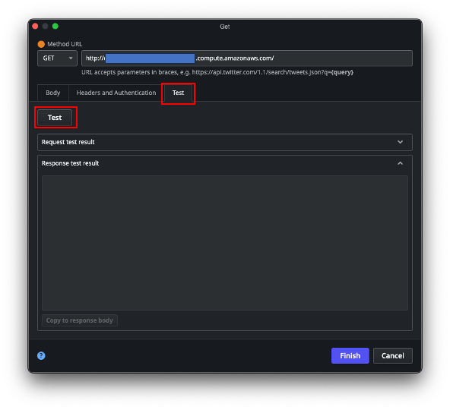Expand the Request test result section
Viewport: 450px width, 410px height.
pos(400,142)
